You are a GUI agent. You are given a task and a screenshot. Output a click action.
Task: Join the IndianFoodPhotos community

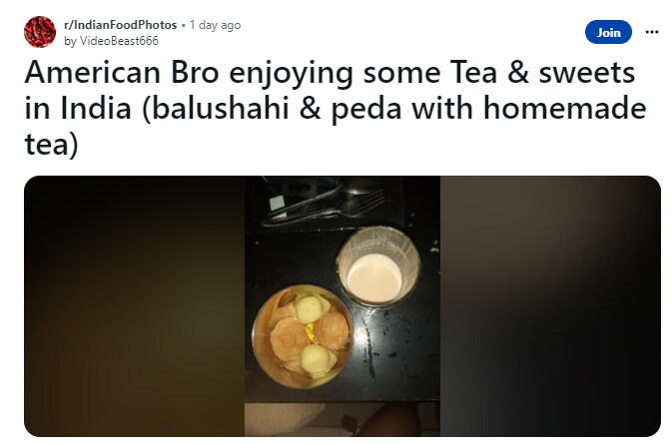tap(608, 32)
